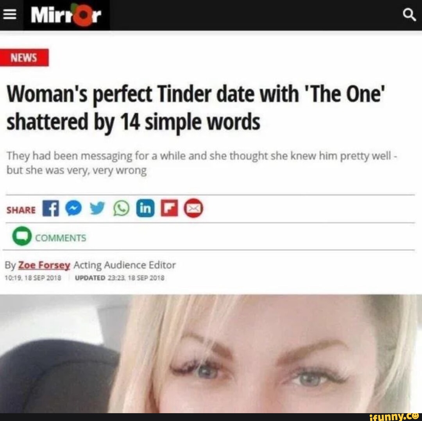The height and width of the screenshot is (421, 422).
Task: Share article on Flipboard
Action: (x=169, y=208)
